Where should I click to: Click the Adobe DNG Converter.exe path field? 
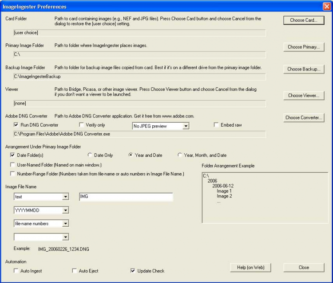(139, 134)
